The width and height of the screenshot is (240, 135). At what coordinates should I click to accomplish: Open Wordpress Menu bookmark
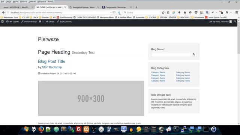[105, 17]
